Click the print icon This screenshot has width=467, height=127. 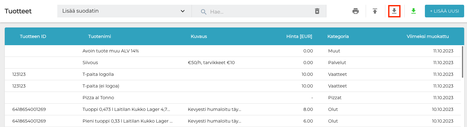point(356,11)
